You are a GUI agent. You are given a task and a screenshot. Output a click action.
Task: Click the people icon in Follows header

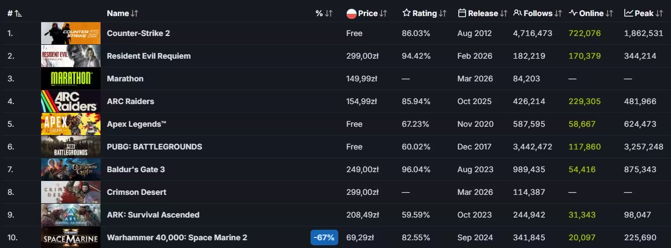point(517,13)
